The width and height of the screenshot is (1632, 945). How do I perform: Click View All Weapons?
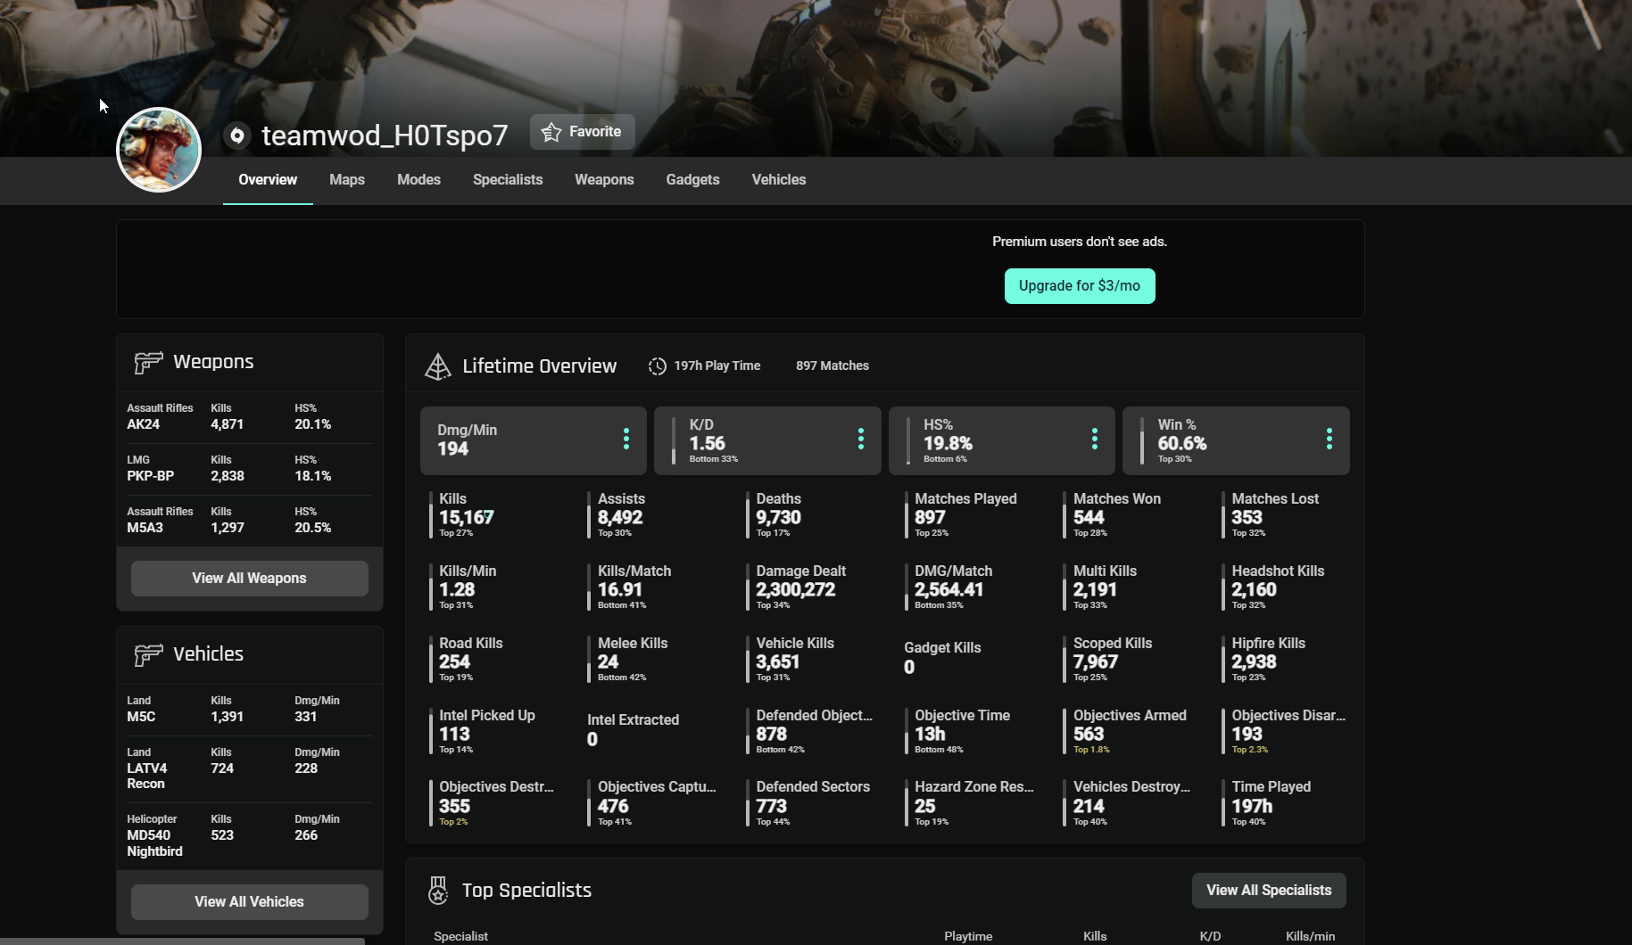(249, 578)
